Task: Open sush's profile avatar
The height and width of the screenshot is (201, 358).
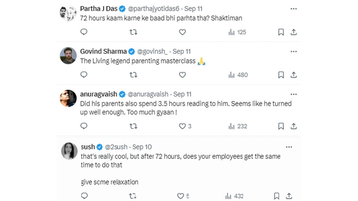Action: click(69, 151)
